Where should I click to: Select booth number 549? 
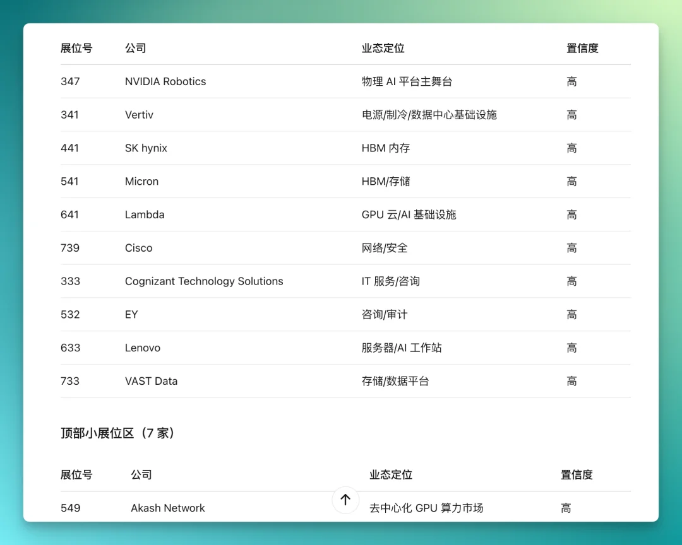pyautogui.click(x=70, y=508)
